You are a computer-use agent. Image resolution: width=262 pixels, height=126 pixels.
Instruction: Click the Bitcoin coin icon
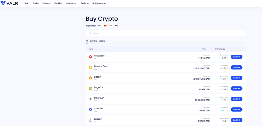(x=90, y=78)
